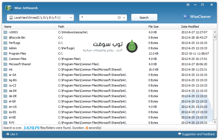
Task: Select the Admin folder icon
Action: click(5, 48)
